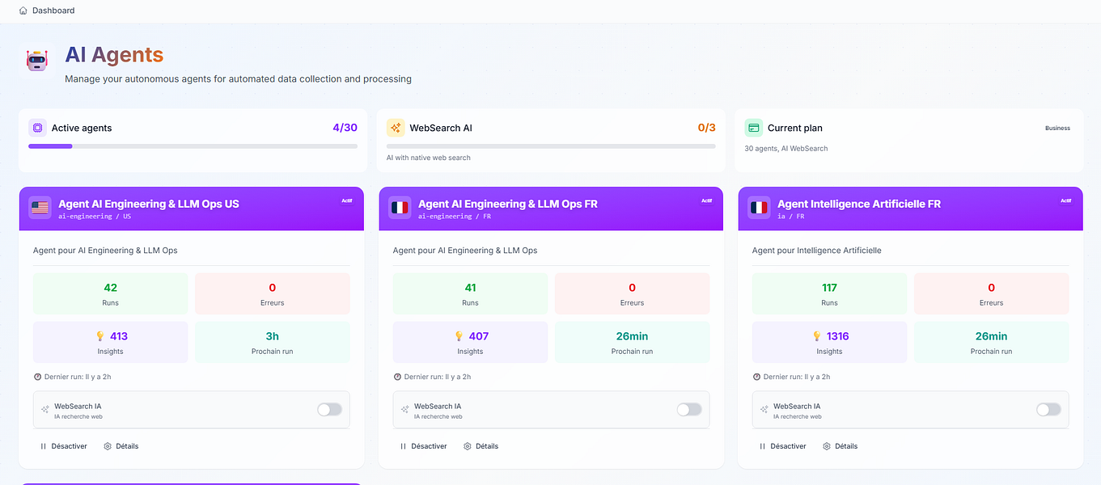The width and height of the screenshot is (1101, 485).
Task: Click lightbulb icon beside 407 insights
Action: point(458,336)
